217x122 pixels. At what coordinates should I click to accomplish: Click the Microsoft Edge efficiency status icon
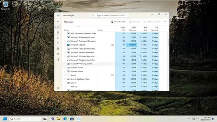[112, 45]
